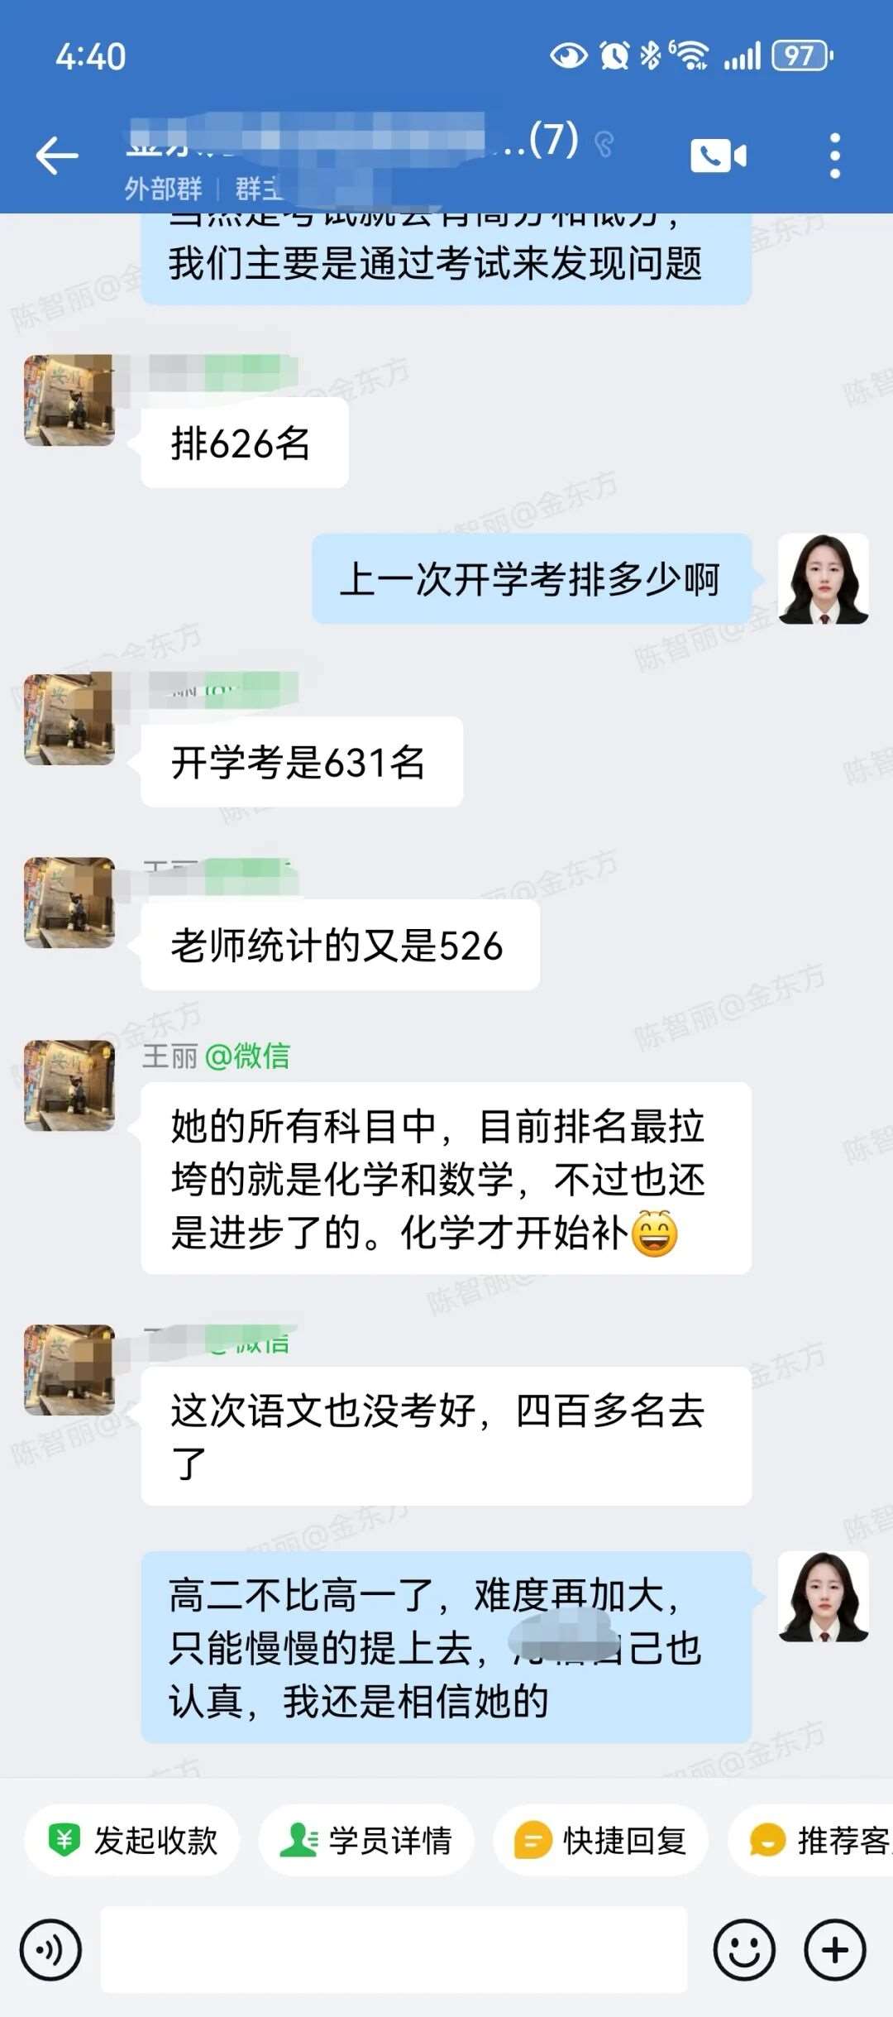Tap the ear receiver mode icon
The width and height of the screenshot is (893, 2017).
coord(604,143)
